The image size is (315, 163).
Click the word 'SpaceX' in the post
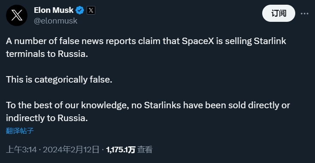click(x=198, y=41)
